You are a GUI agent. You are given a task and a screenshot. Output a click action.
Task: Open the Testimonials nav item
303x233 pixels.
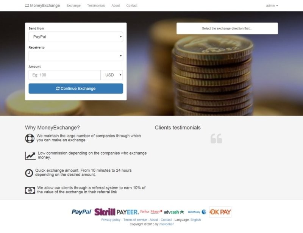(x=96, y=6)
